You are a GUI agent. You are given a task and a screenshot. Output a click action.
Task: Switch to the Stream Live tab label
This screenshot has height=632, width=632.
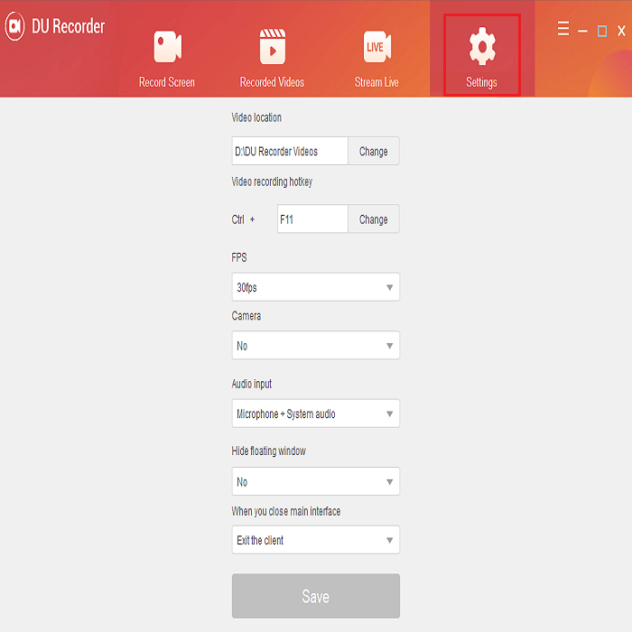tap(376, 82)
